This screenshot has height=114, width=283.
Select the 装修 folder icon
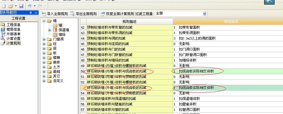point(49,63)
